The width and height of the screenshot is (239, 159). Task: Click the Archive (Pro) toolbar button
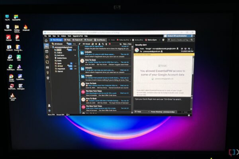pyautogui.click(x=137, y=40)
